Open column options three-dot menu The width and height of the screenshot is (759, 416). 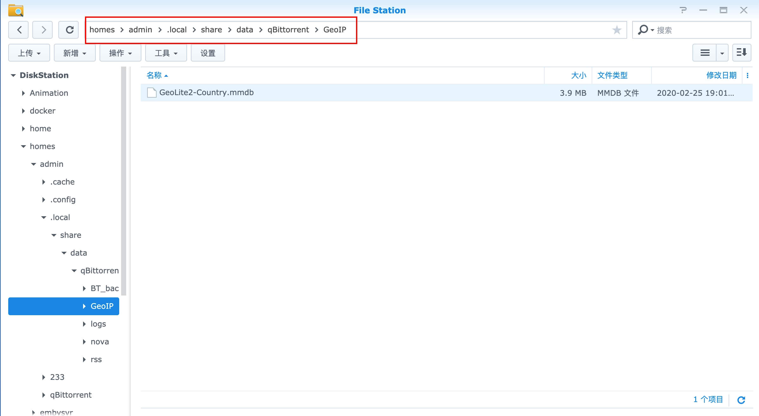coord(748,75)
